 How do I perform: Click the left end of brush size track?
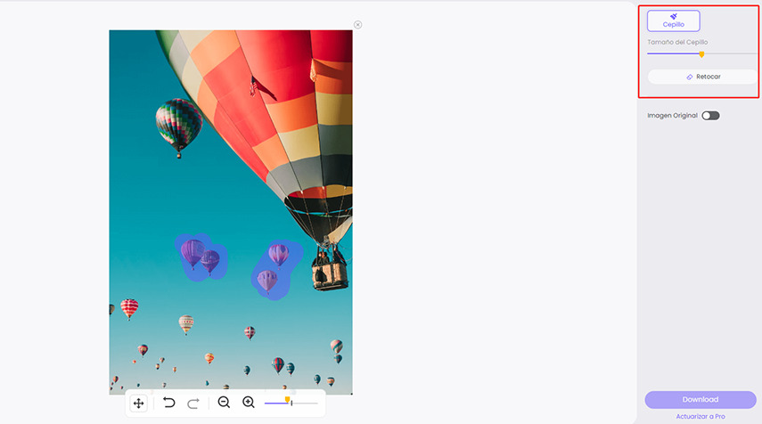point(649,54)
